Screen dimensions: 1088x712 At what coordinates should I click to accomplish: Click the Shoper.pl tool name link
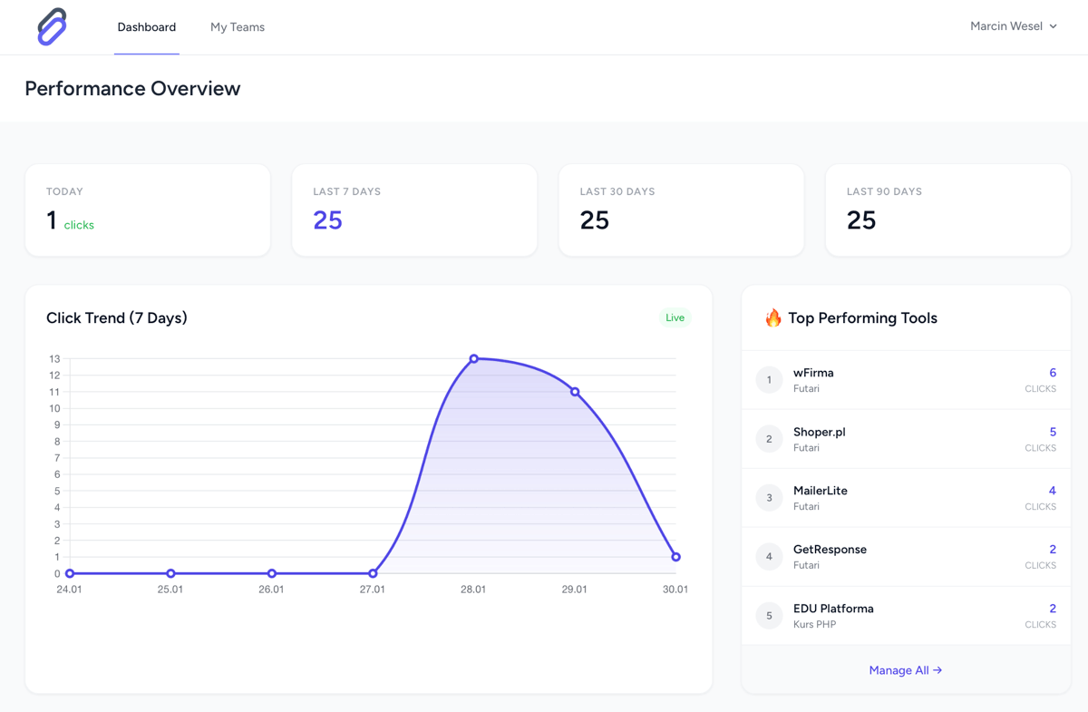(820, 432)
